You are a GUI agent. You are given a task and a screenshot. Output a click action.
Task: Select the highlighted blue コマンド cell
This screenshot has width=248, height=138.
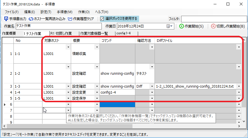pos(117,105)
